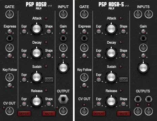Viewport: 157px width, 121px height.
Task: Click Attack Expr mini knob on PSP ADSR-S
Action: pos(99,32)
